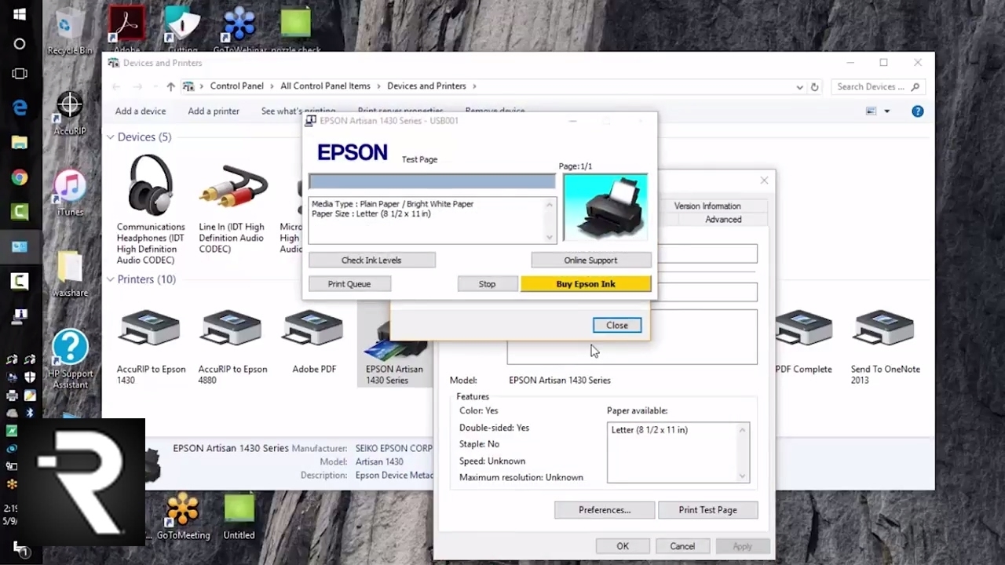
Task: Stop the Epson test page print
Action: pos(487,284)
